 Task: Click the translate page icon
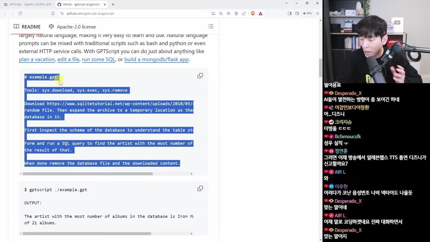(221, 13)
